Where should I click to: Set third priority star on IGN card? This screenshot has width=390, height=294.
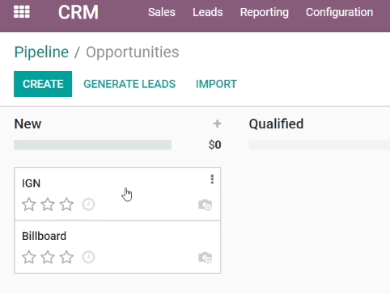[x=66, y=204]
